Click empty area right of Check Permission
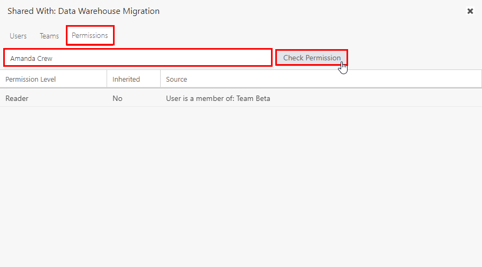 click(x=415, y=58)
